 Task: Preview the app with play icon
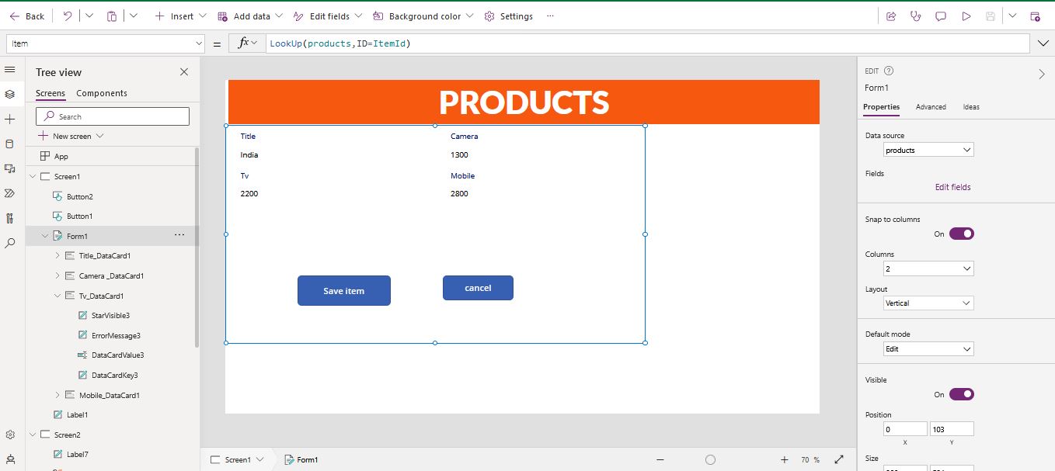pos(966,16)
